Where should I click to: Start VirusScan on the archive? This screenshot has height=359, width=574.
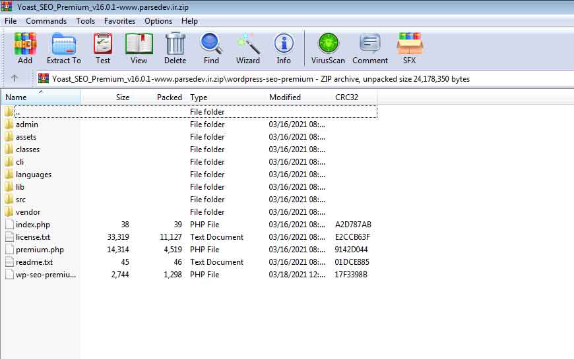pyautogui.click(x=328, y=44)
